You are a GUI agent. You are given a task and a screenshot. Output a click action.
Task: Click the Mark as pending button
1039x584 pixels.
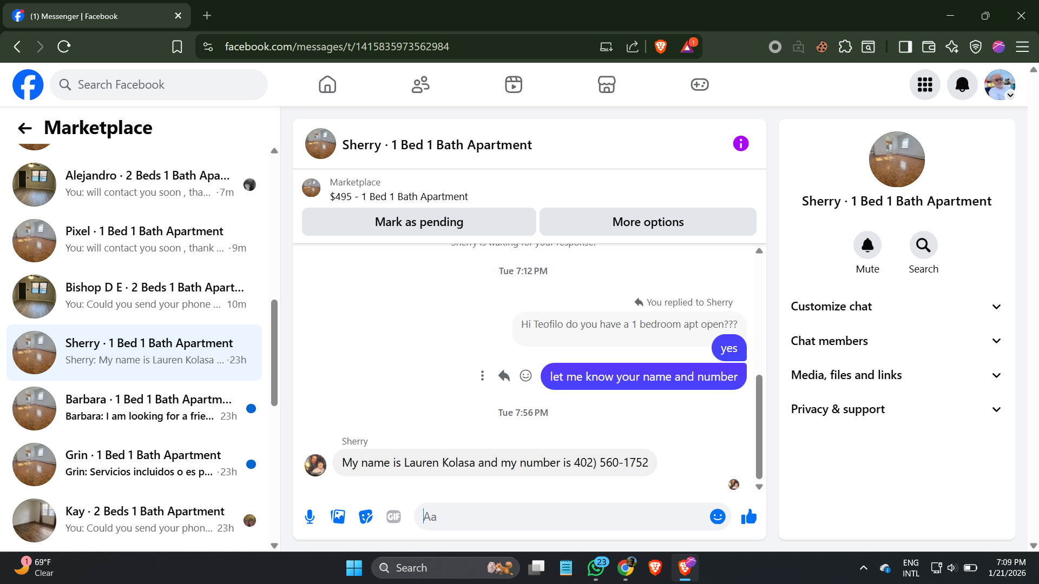click(x=419, y=222)
